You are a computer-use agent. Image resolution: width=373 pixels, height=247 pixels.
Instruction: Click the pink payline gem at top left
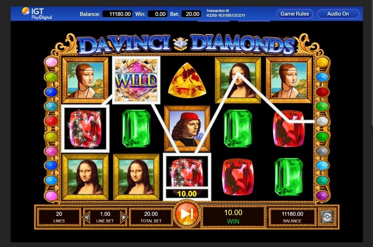[x=52, y=62]
